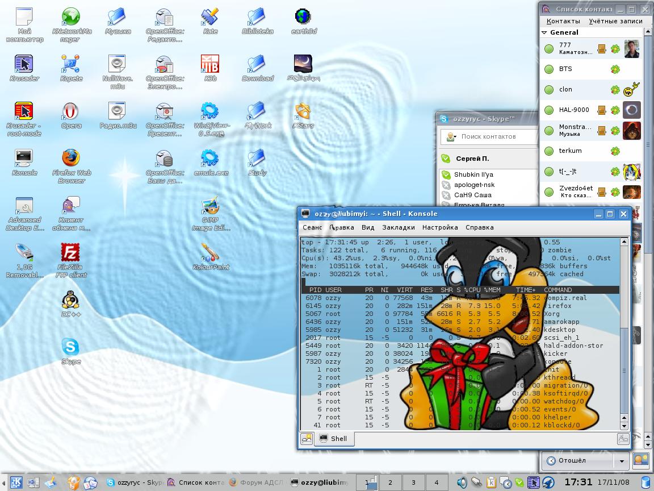Switch to Форум АДСЛ Firefox taskbar entry
Viewport: 654px width, 491px height.
(257, 482)
